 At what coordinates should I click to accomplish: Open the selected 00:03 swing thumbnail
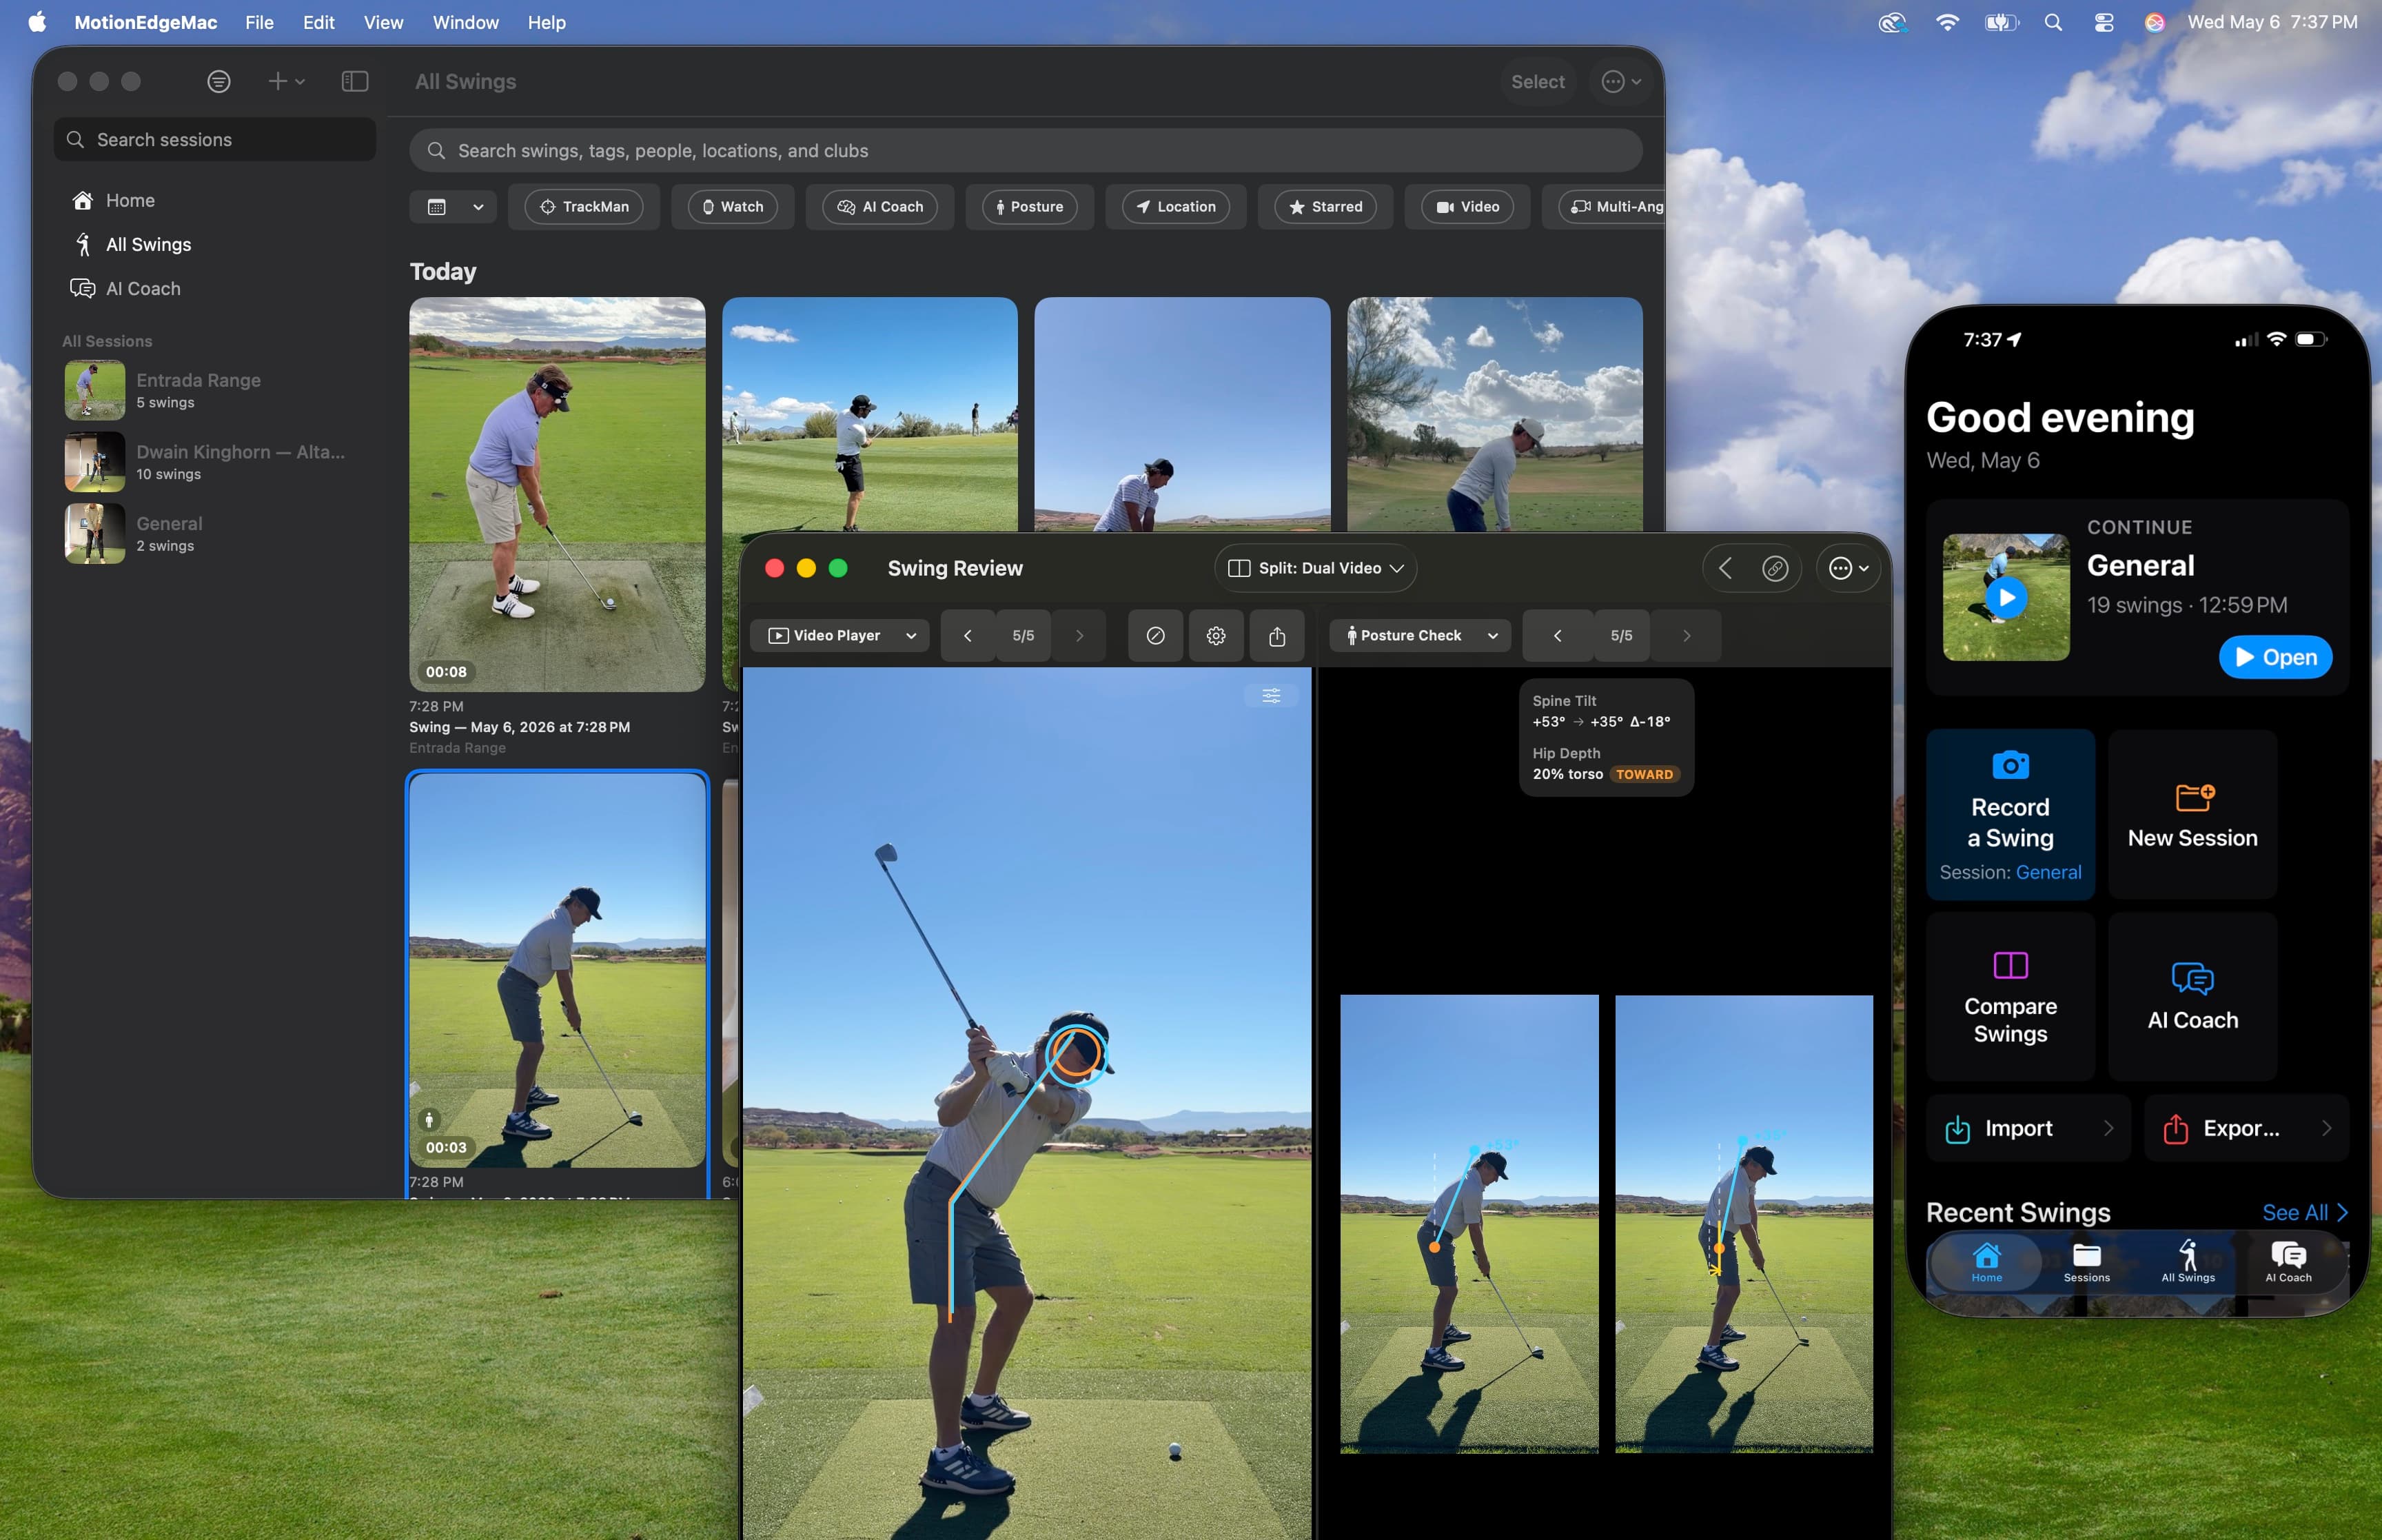(557, 970)
